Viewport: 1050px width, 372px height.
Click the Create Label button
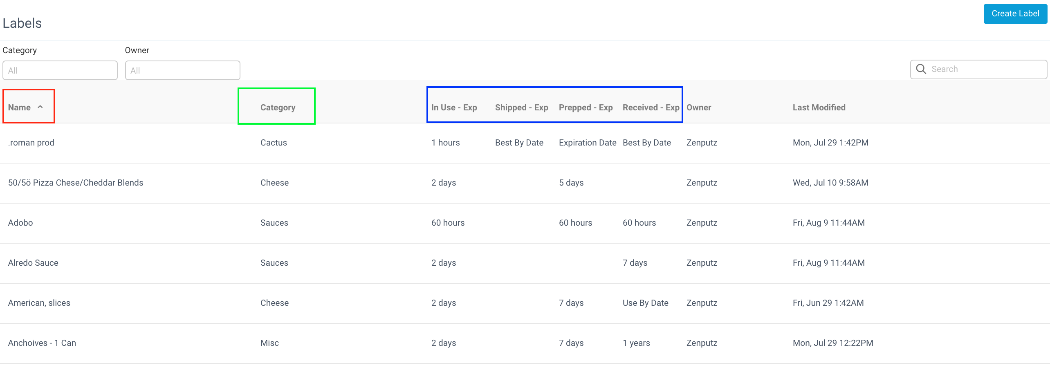click(1015, 13)
